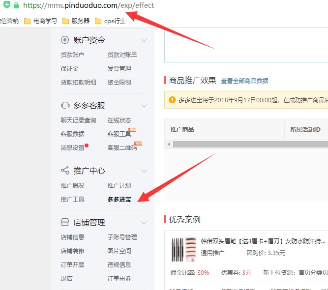Open 推广工具 menu item

[x=72, y=200]
